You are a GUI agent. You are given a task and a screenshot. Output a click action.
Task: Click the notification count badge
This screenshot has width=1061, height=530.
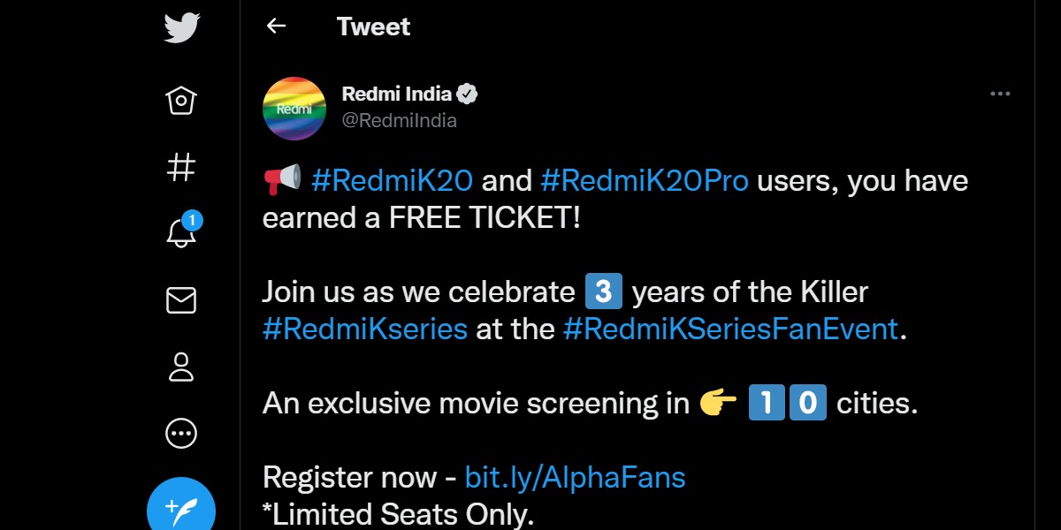191,222
